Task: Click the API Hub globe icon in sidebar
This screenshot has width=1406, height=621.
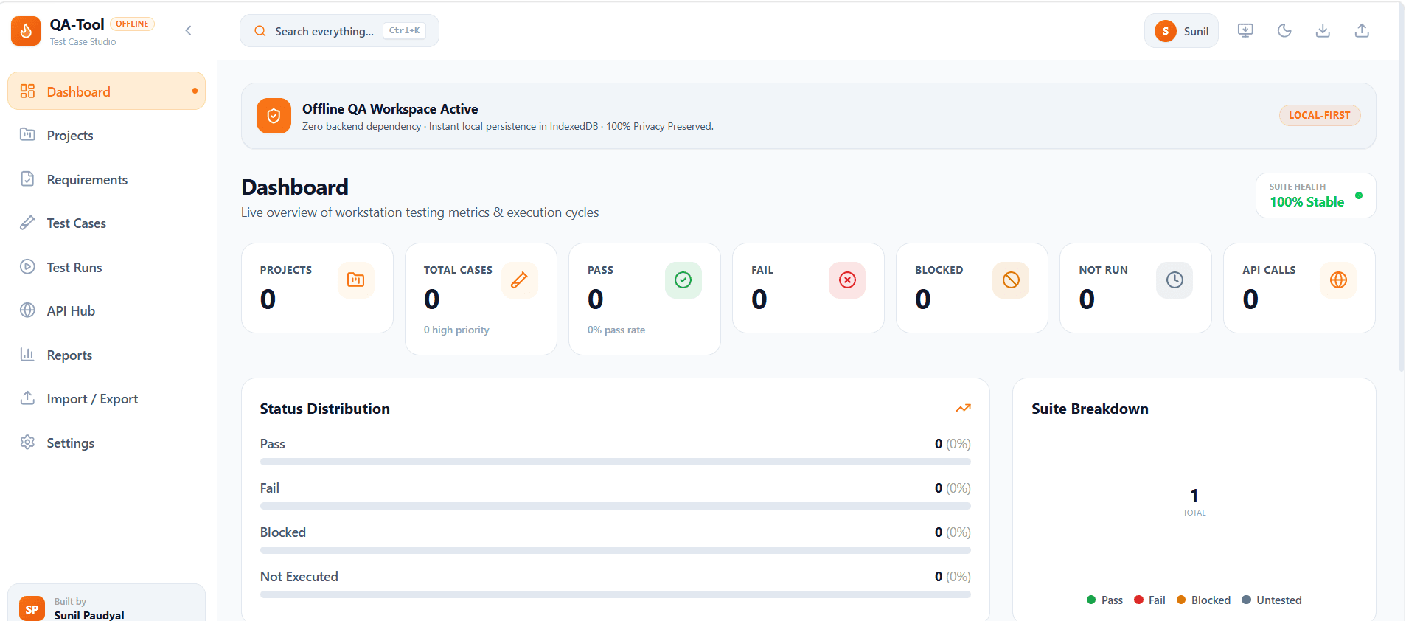Action: [x=27, y=310]
